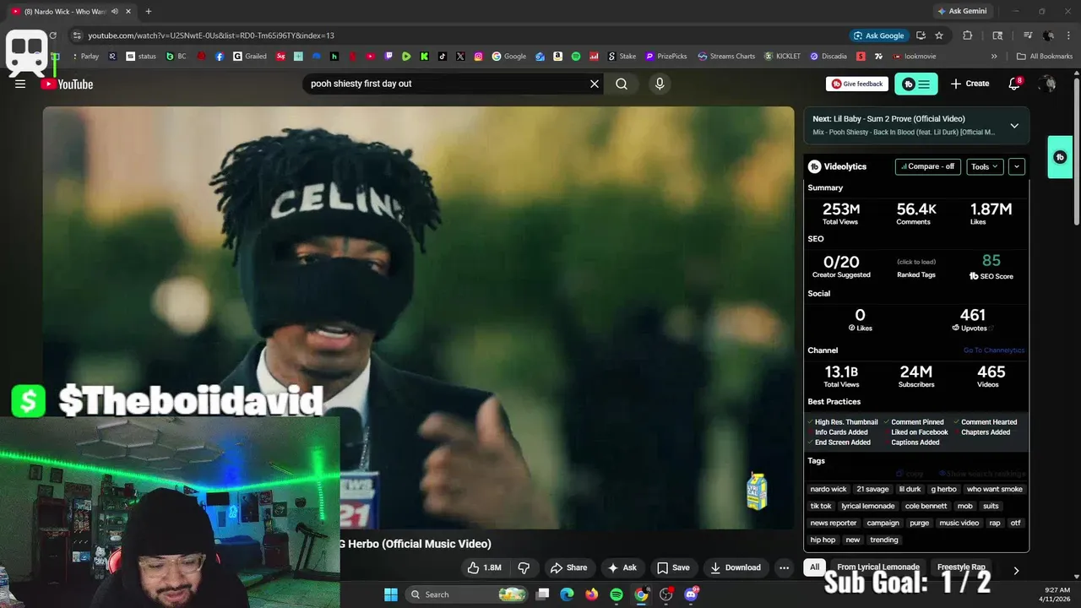
Task: Show more bookmarks with the overflow chevron
Action: (x=994, y=57)
